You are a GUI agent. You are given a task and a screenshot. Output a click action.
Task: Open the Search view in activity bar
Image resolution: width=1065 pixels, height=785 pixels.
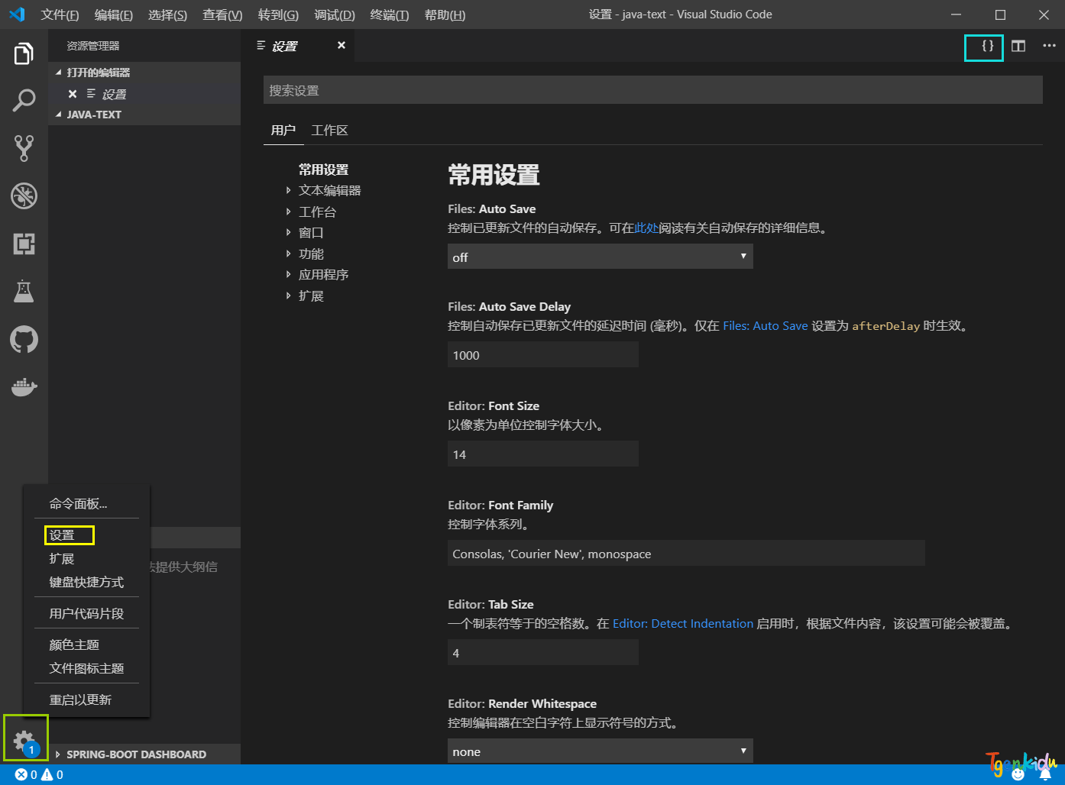(x=24, y=100)
